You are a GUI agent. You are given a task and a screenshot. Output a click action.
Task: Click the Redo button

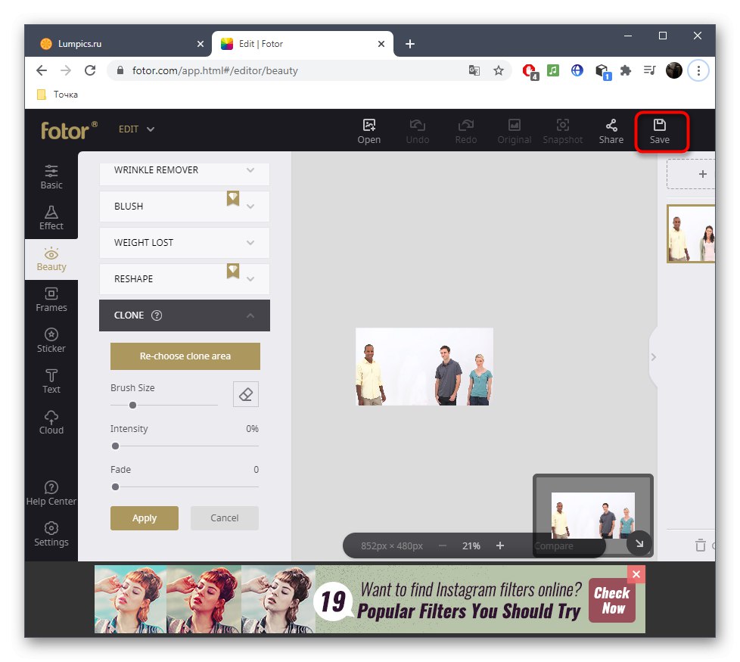click(x=465, y=132)
